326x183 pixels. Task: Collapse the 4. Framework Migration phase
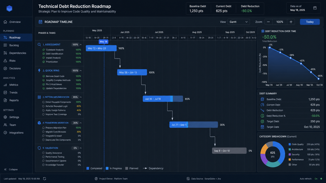pos(81,123)
